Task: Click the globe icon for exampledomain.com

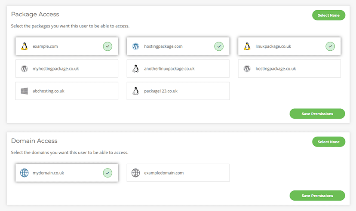Action: 135,173
